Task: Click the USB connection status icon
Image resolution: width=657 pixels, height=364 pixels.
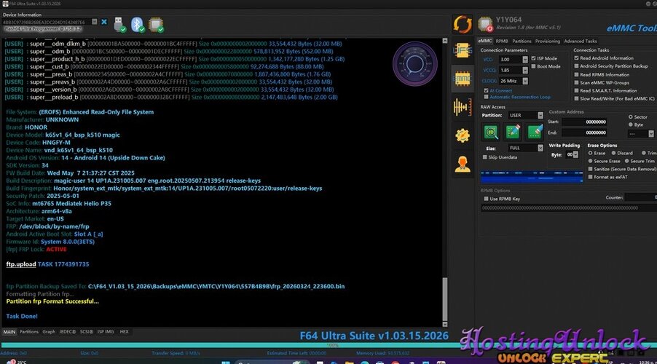Action: point(119,25)
